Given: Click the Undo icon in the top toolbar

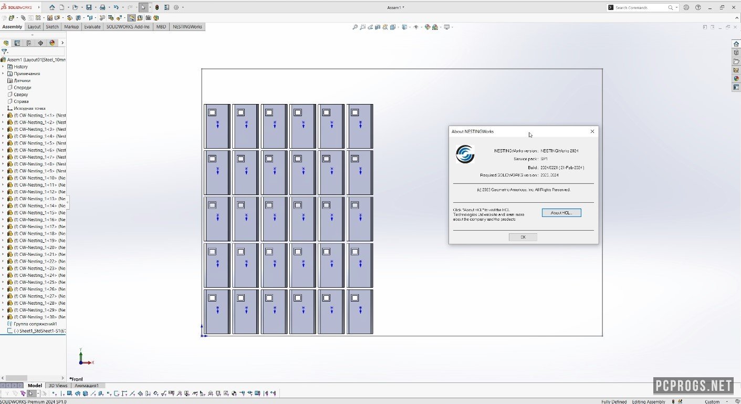Looking at the screenshot, I should 116,7.
